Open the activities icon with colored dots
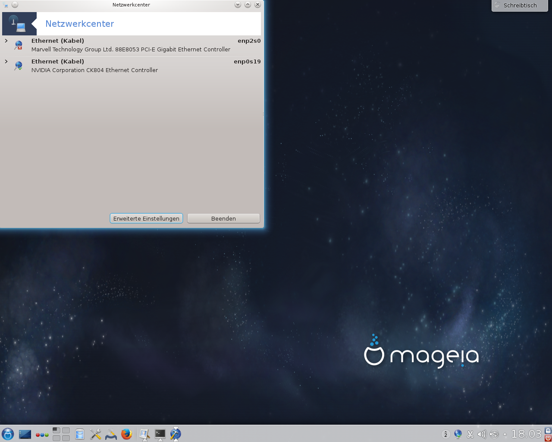Viewport: 552px width, 442px height. (x=42, y=435)
